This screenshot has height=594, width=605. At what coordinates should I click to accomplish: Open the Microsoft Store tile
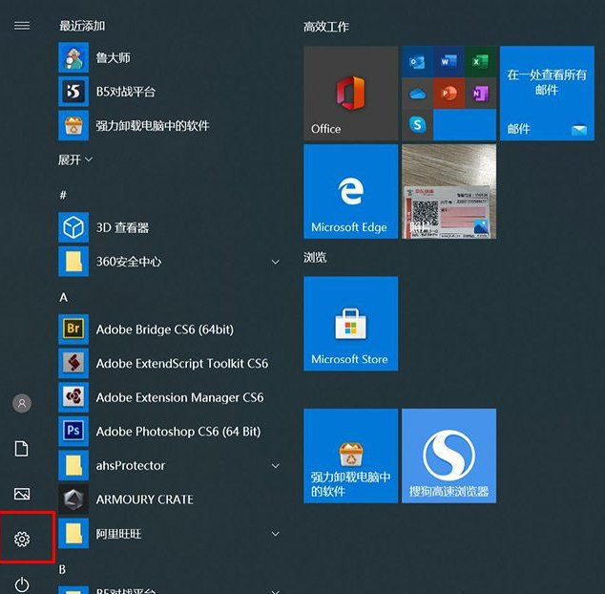pyautogui.click(x=351, y=324)
